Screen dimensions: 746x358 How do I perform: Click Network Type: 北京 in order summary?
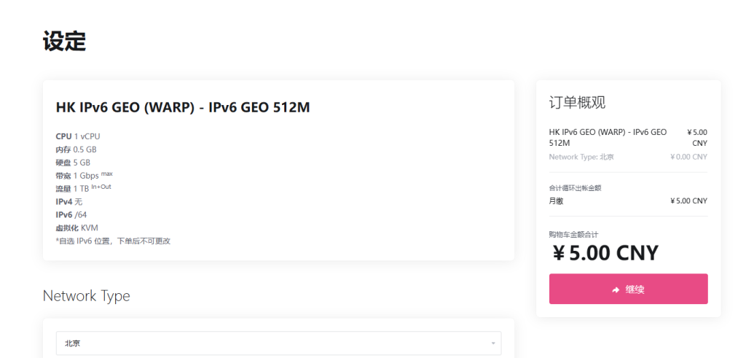(581, 157)
